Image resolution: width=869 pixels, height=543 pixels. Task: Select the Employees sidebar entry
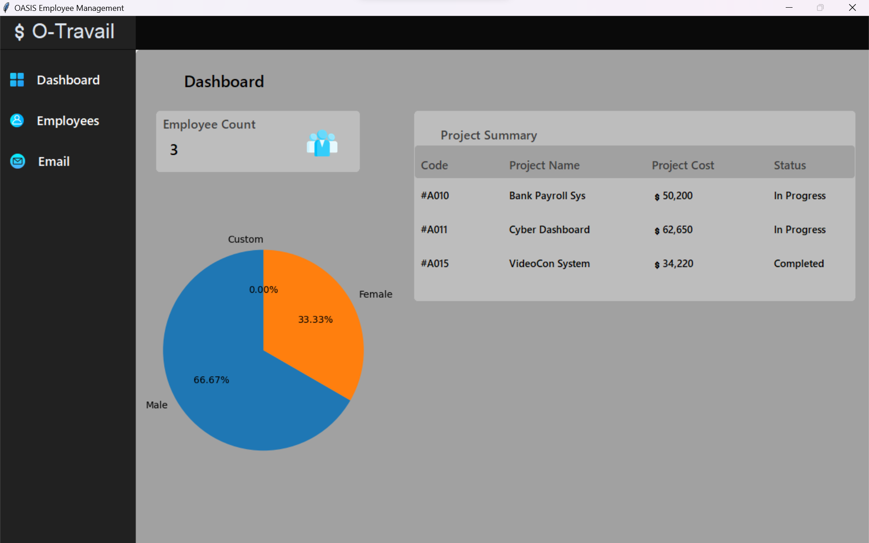click(x=68, y=120)
